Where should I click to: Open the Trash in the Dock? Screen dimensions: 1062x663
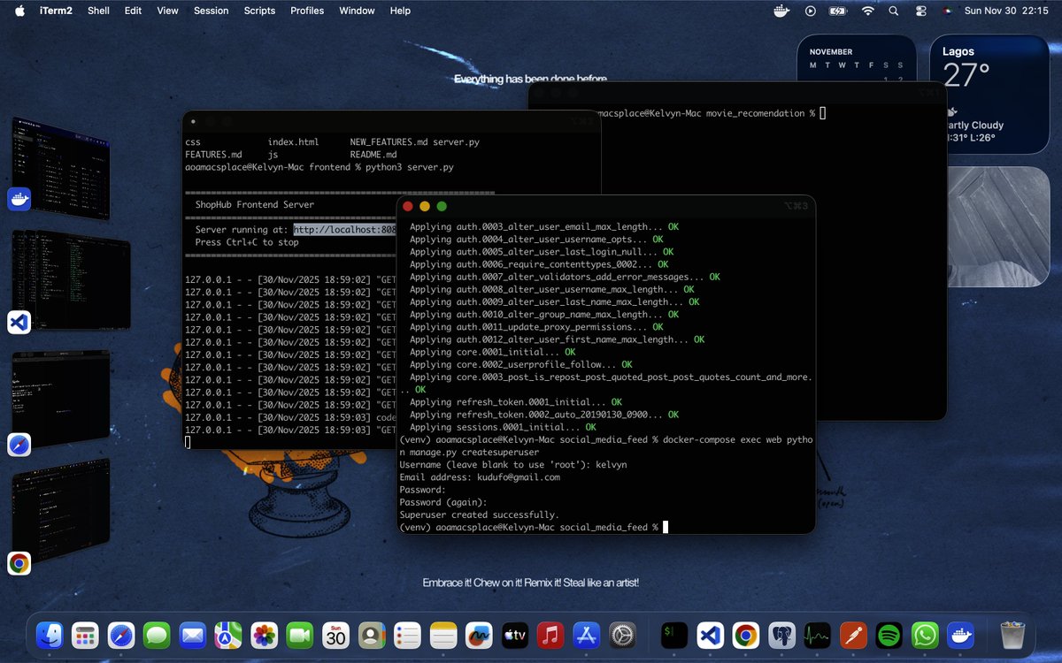click(x=1012, y=634)
